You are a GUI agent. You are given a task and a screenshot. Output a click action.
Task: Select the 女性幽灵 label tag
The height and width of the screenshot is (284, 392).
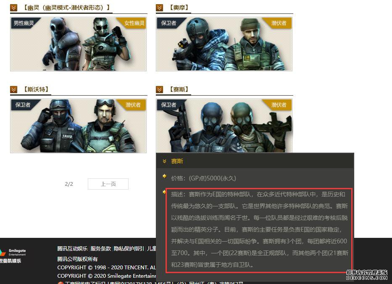tap(134, 23)
